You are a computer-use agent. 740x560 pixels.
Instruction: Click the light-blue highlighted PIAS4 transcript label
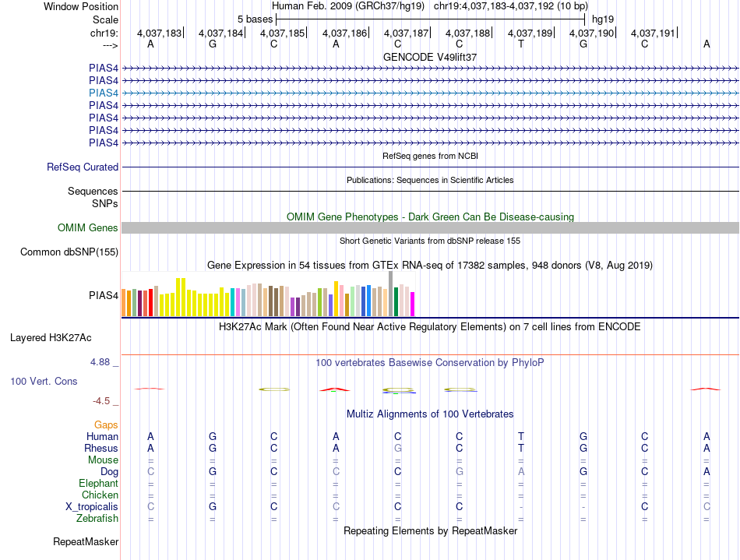click(x=104, y=93)
